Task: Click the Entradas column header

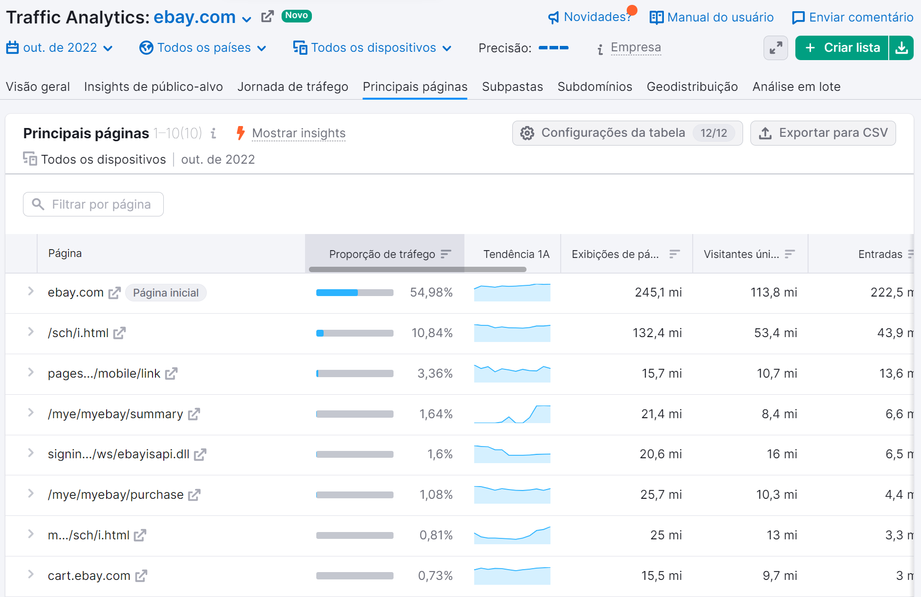Action: click(880, 254)
